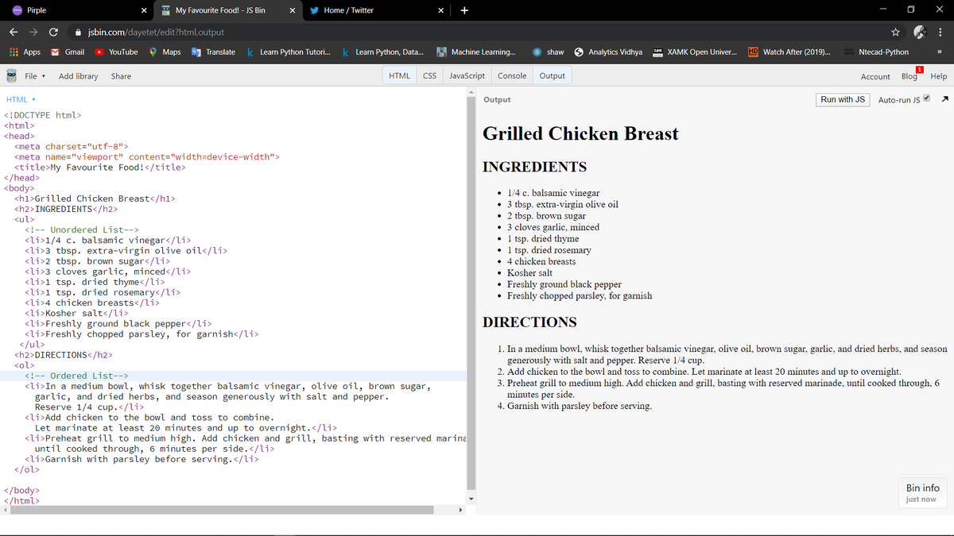Click the scroll down arrow of code editor

(471, 499)
